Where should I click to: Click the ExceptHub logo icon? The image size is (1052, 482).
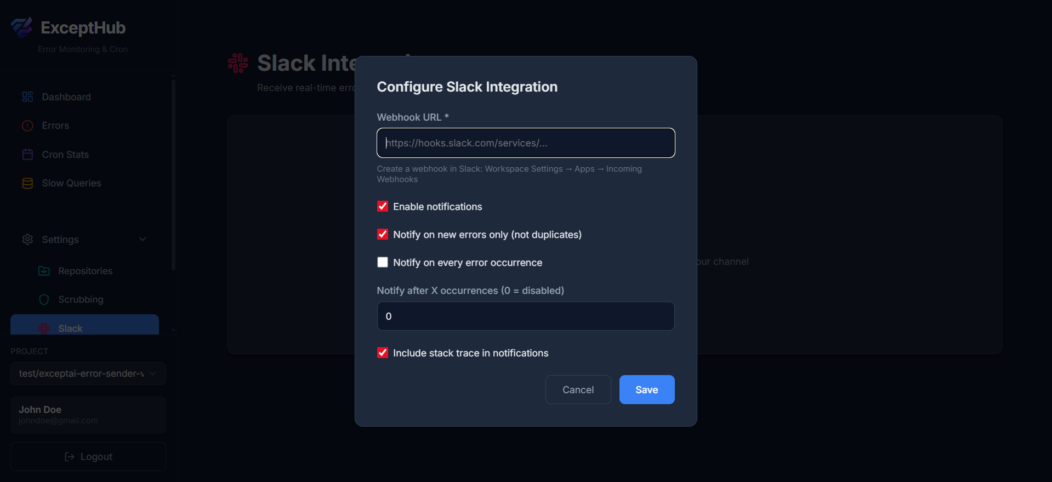(22, 27)
